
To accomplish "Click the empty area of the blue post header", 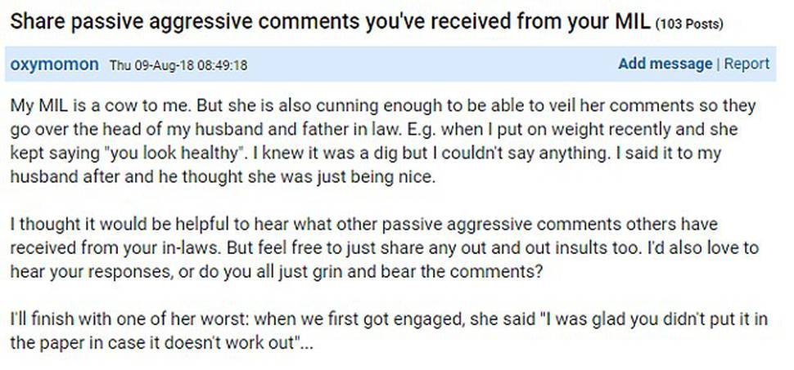I will tap(431, 65).
